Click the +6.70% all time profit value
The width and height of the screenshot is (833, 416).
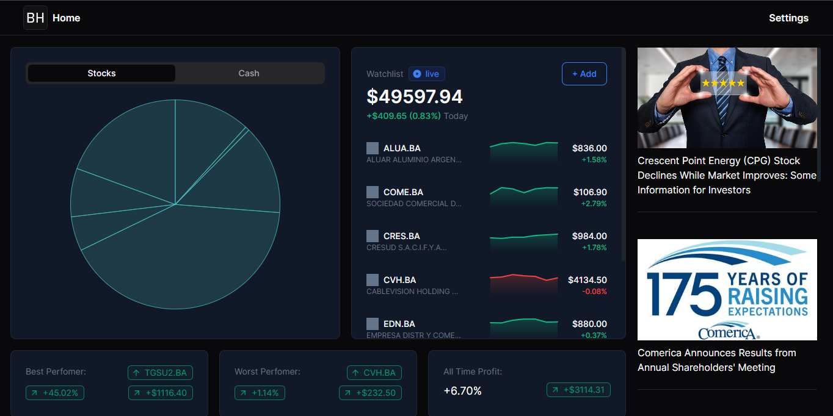463,390
